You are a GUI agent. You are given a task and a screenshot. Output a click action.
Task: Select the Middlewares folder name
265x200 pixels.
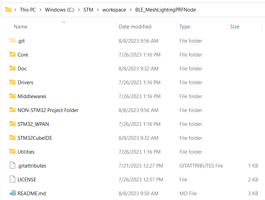pyautogui.click(x=32, y=96)
